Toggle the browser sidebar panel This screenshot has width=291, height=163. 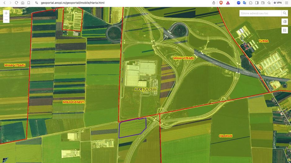(257, 3)
